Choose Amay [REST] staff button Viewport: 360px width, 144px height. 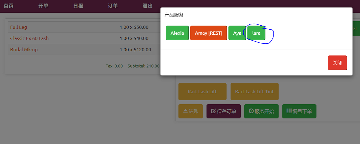[209, 33]
